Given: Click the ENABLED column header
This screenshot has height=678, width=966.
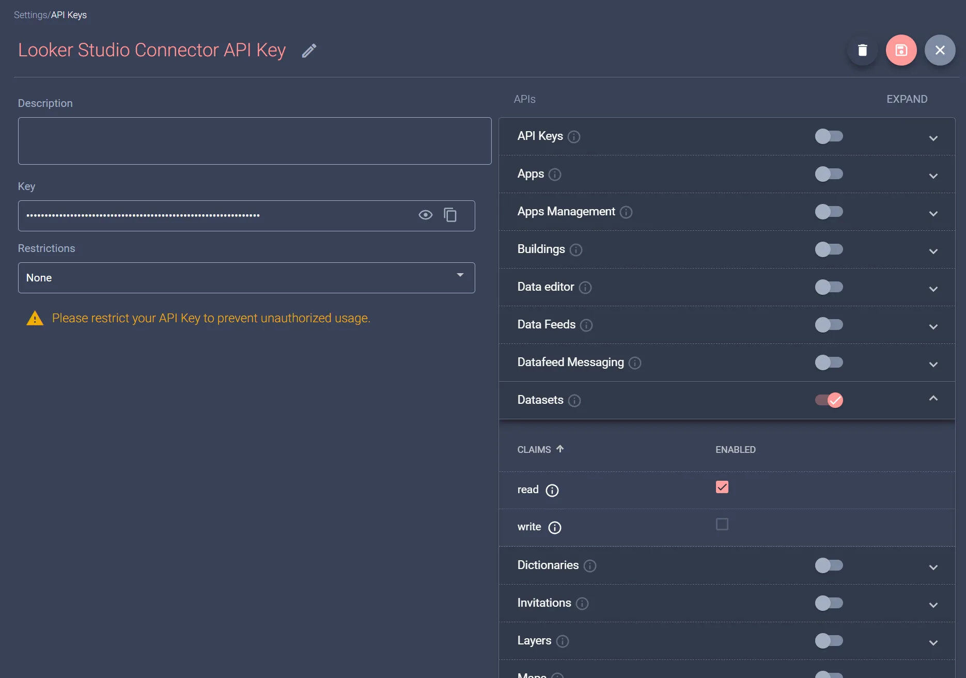Looking at the screenshot, I should point(735,450).
